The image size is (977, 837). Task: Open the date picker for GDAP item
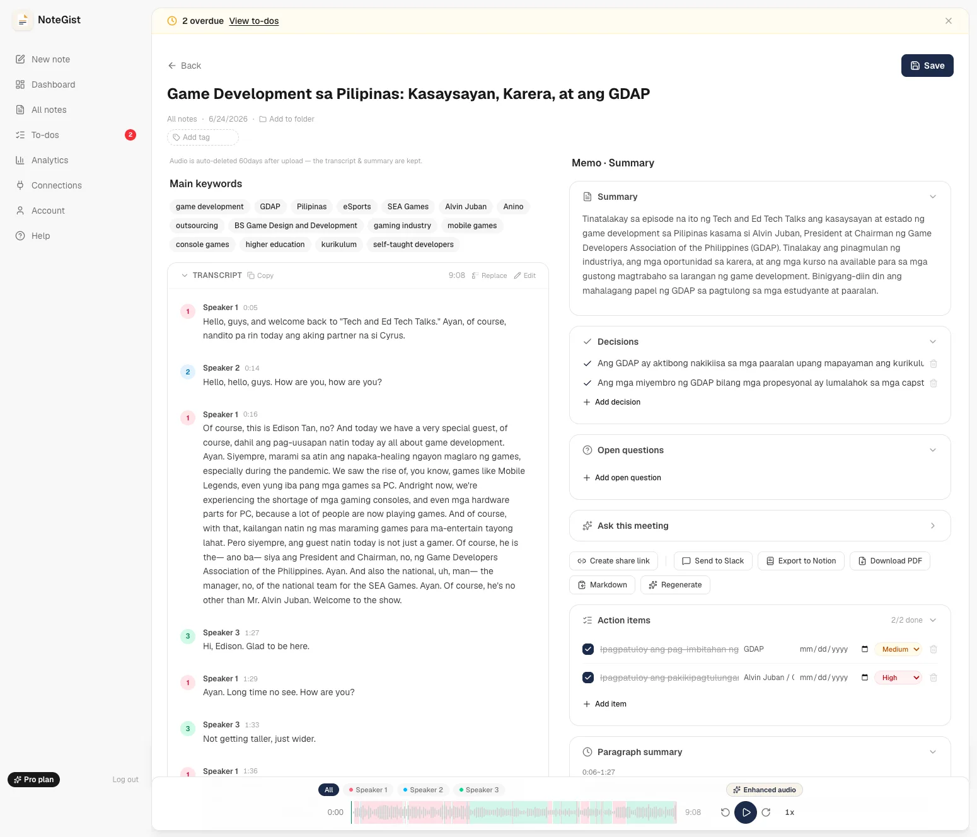click(865, 649)
